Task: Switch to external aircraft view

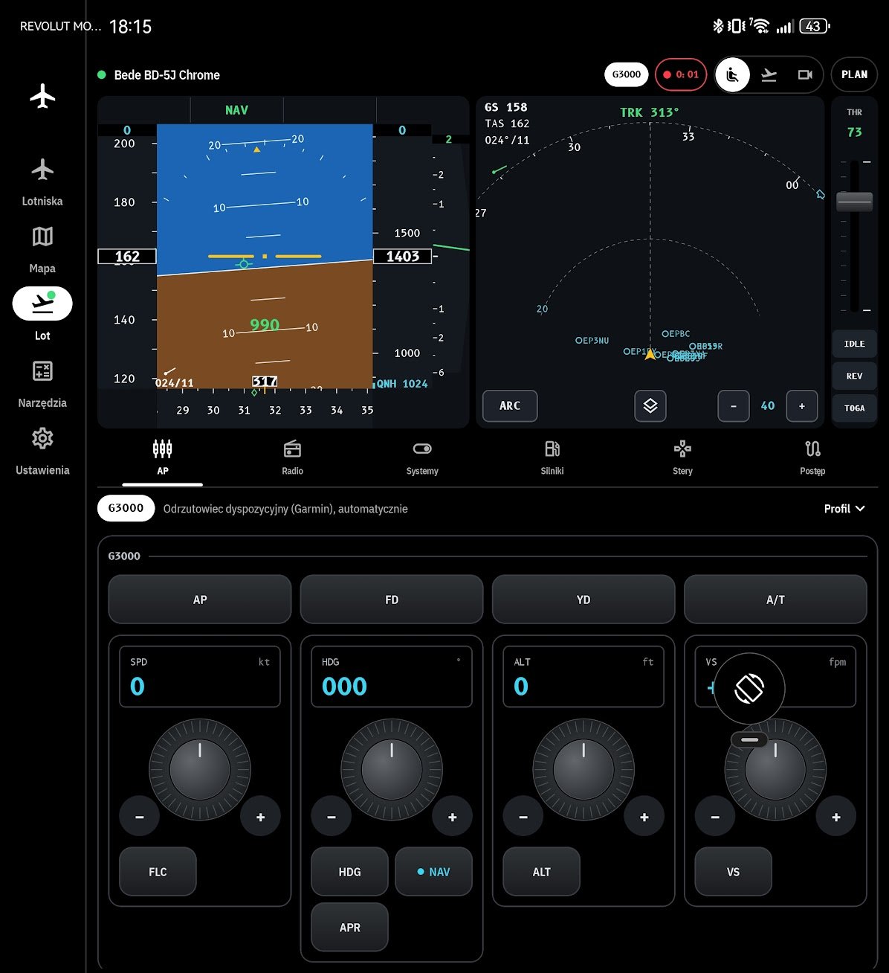Action: click(x=769, y=74)
